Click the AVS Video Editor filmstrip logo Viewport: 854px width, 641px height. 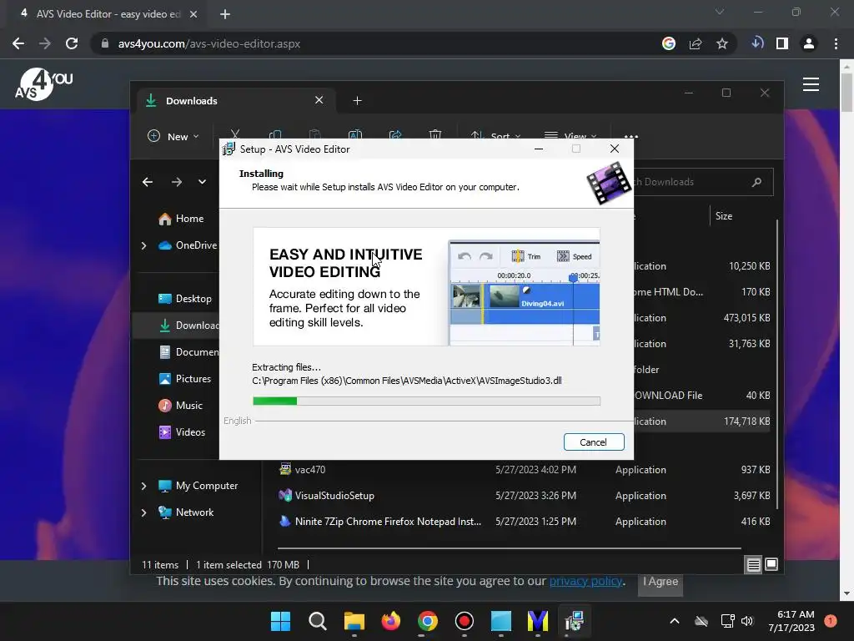pos(608,184)
